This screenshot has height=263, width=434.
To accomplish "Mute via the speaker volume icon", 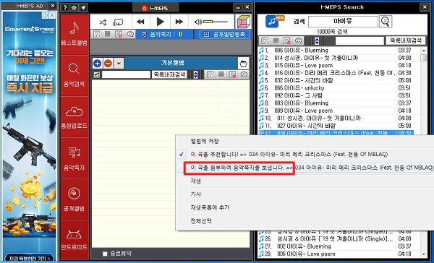I will tap(198, 22).
